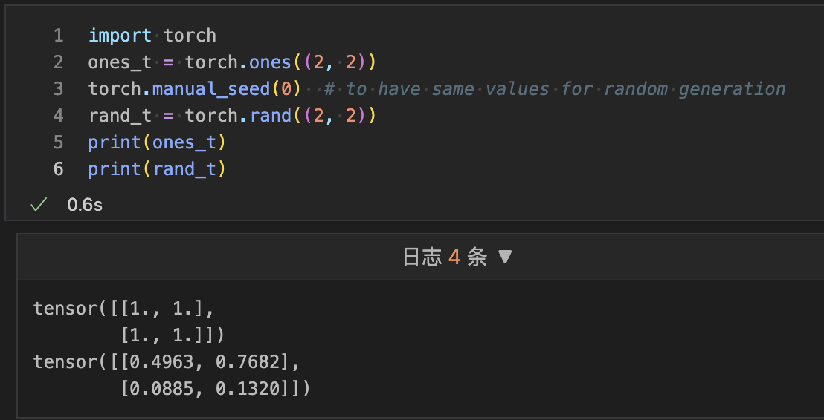Click line number 6 in the gutter
Image resolution: width=824 pixels, height=420 pixels.
59,169
